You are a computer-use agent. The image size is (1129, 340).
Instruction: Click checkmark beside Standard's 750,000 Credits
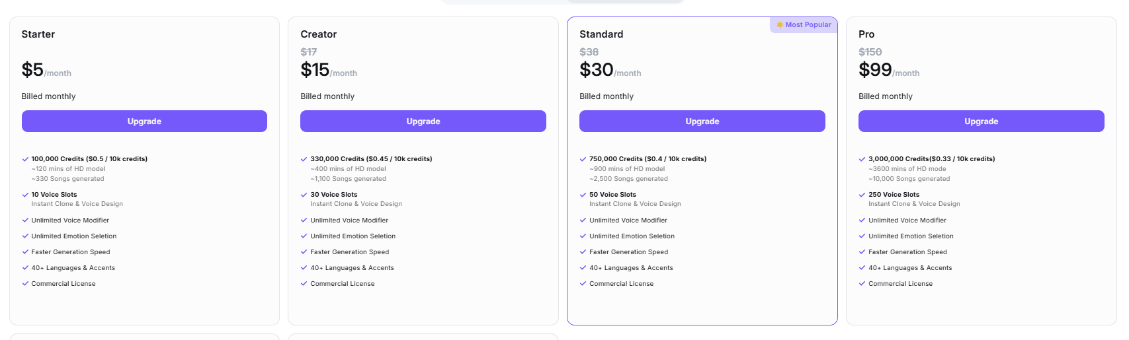point(583,159)
